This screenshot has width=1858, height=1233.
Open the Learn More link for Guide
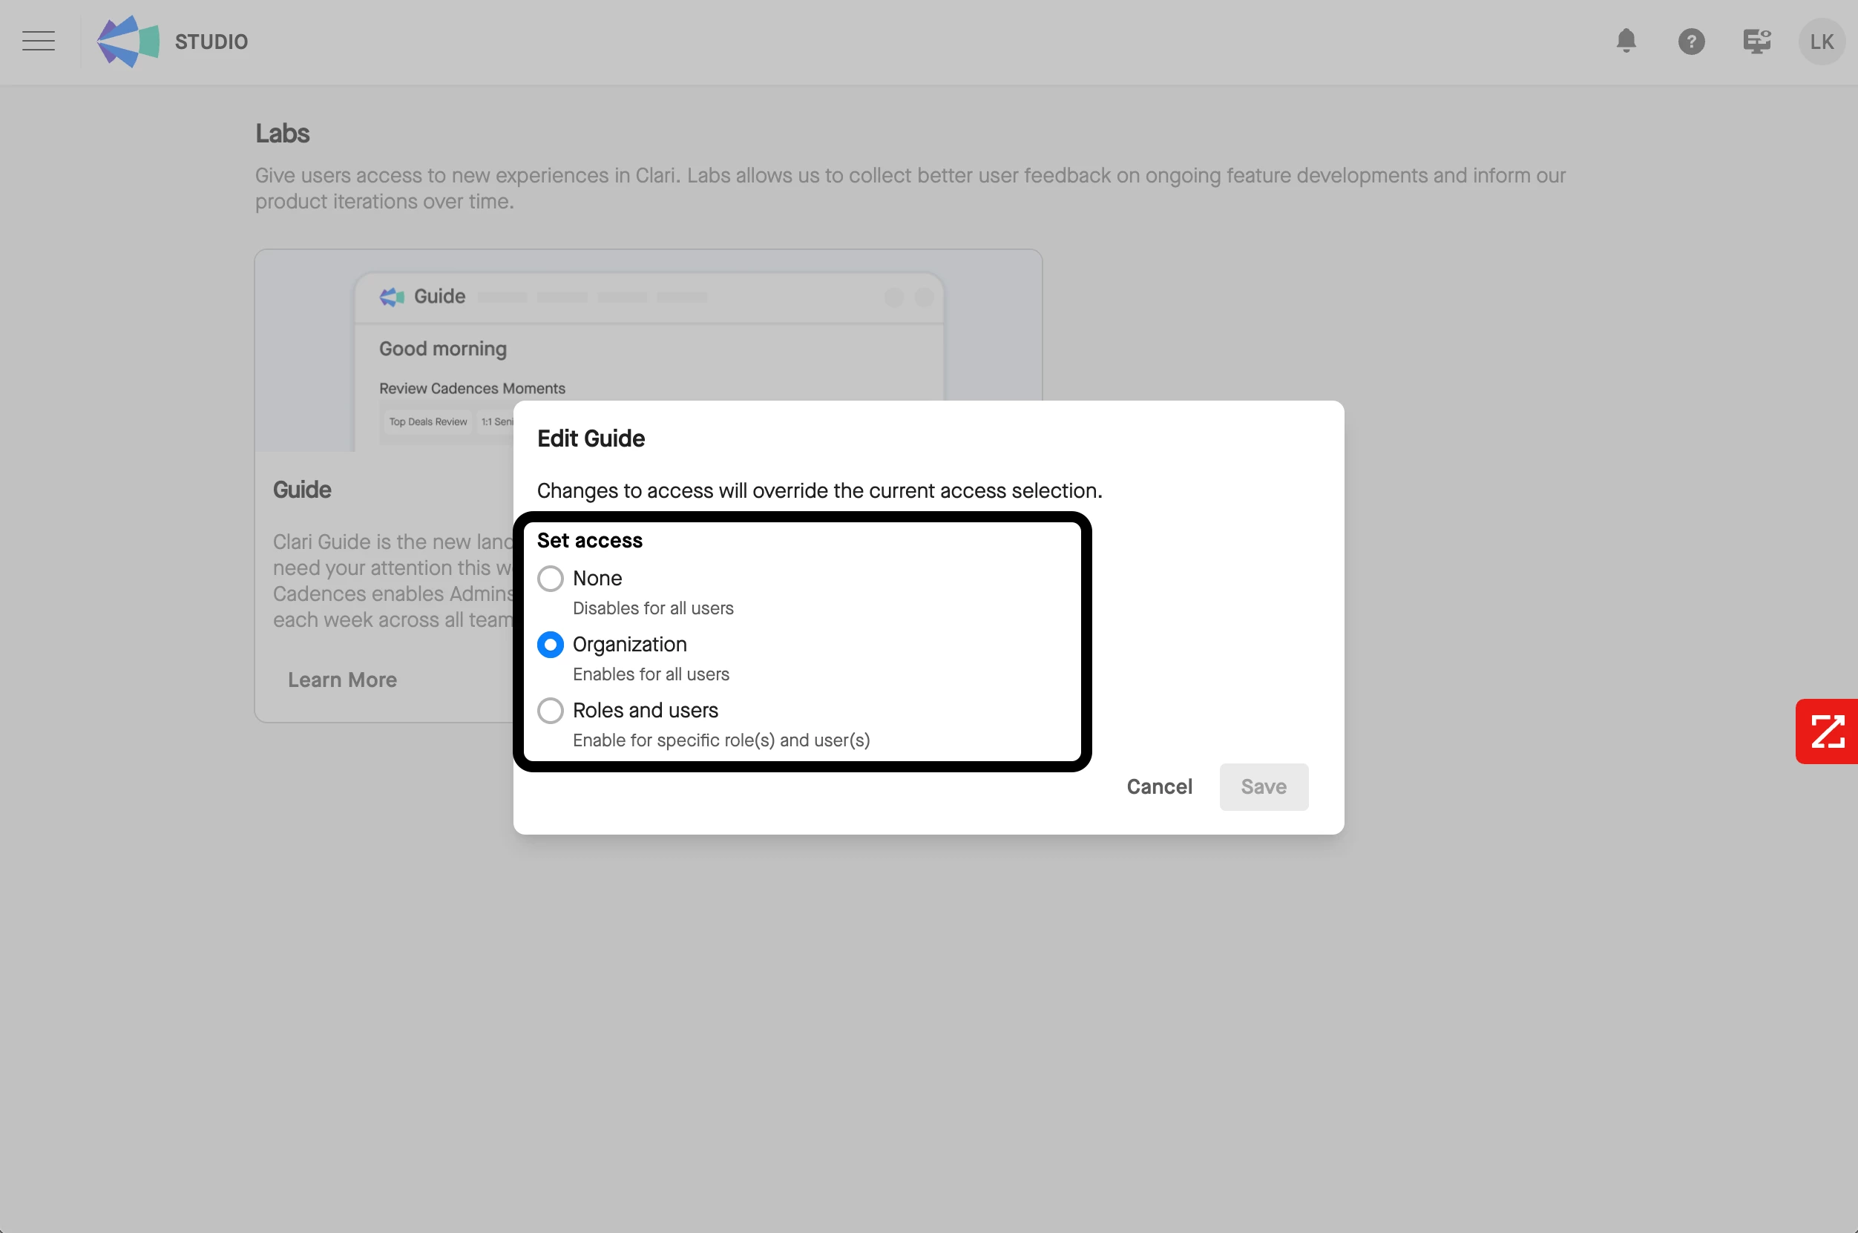click(342, 680)
